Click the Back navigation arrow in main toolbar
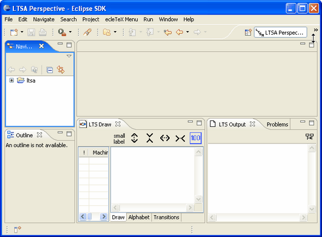Image resolution: width=322 pixels, height=237 pixels. tap(179, 32)
